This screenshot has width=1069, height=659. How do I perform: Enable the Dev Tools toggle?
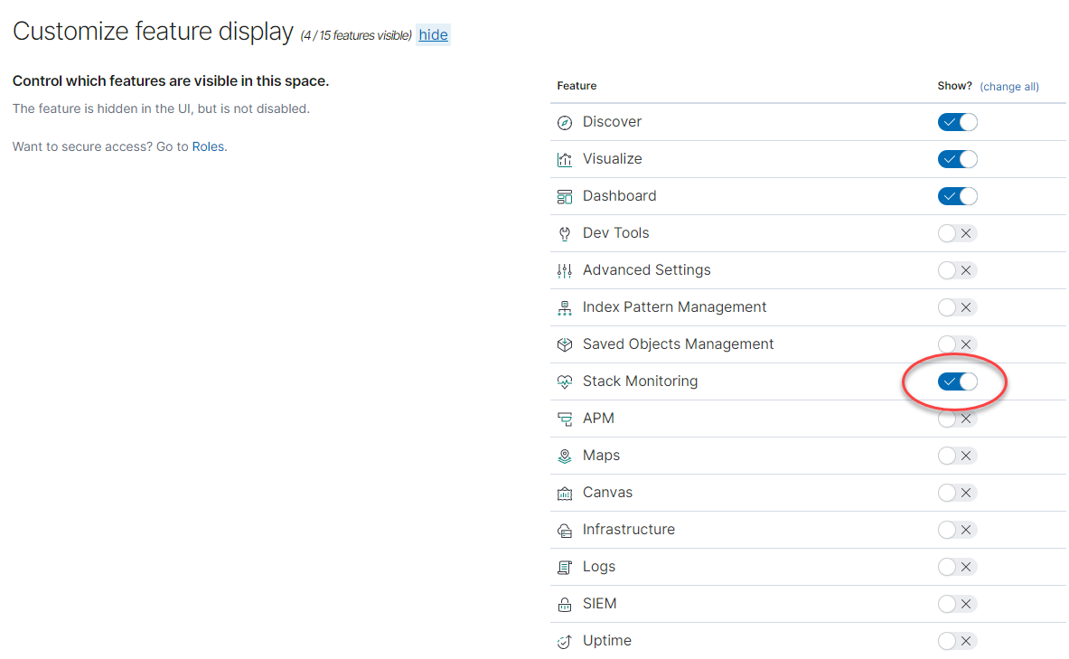coord(957,233)
